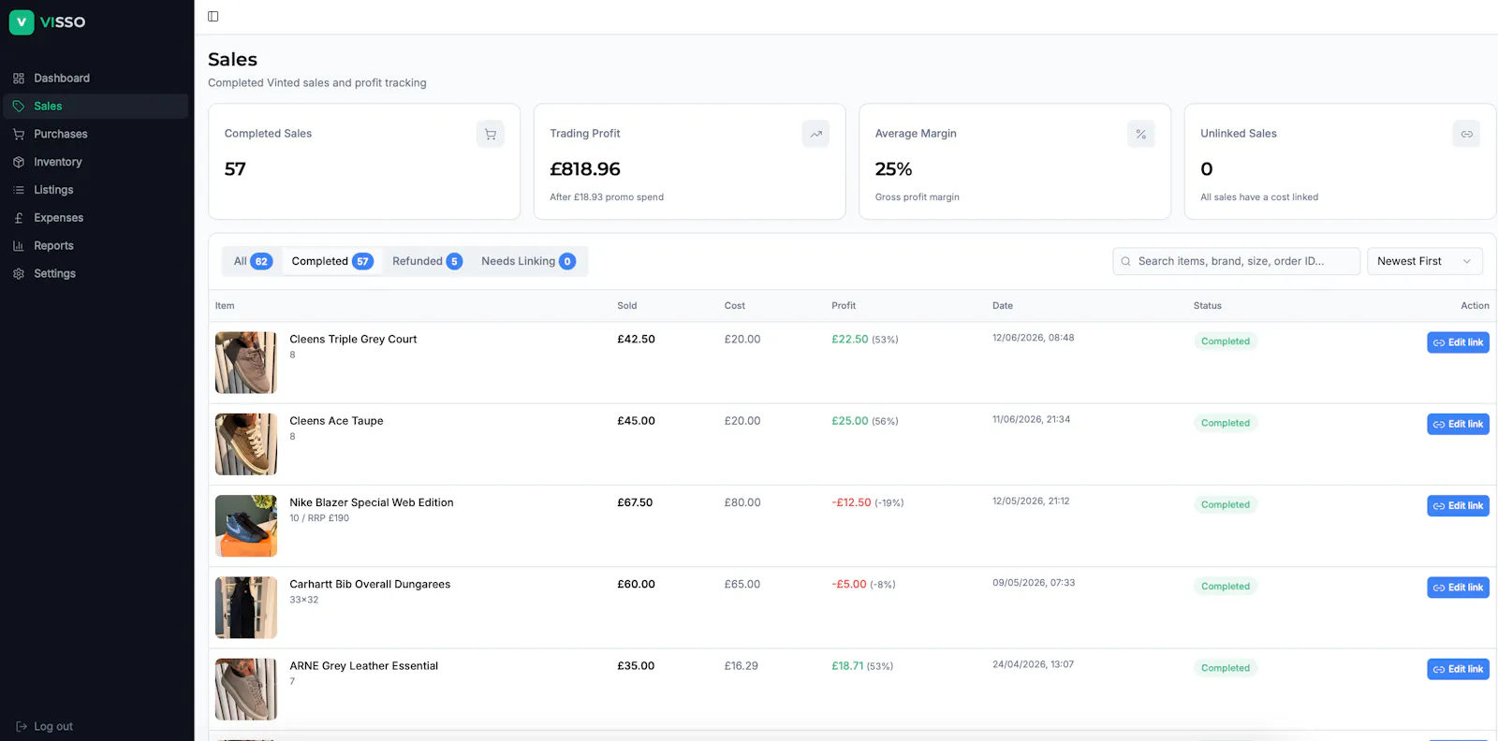Click the date 24/04/2026, 13:07
This screenshot has width=1498, height=741.
(1033, 665)
